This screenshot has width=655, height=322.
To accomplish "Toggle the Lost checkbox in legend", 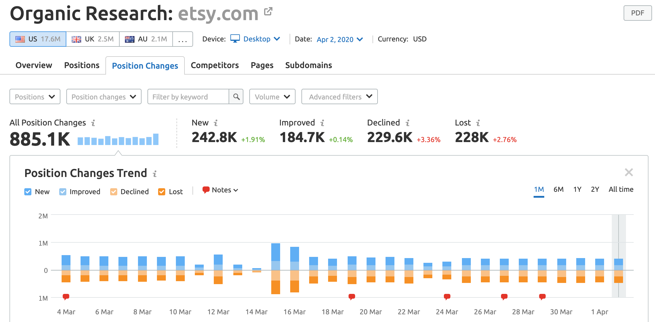I will [162, 192].
